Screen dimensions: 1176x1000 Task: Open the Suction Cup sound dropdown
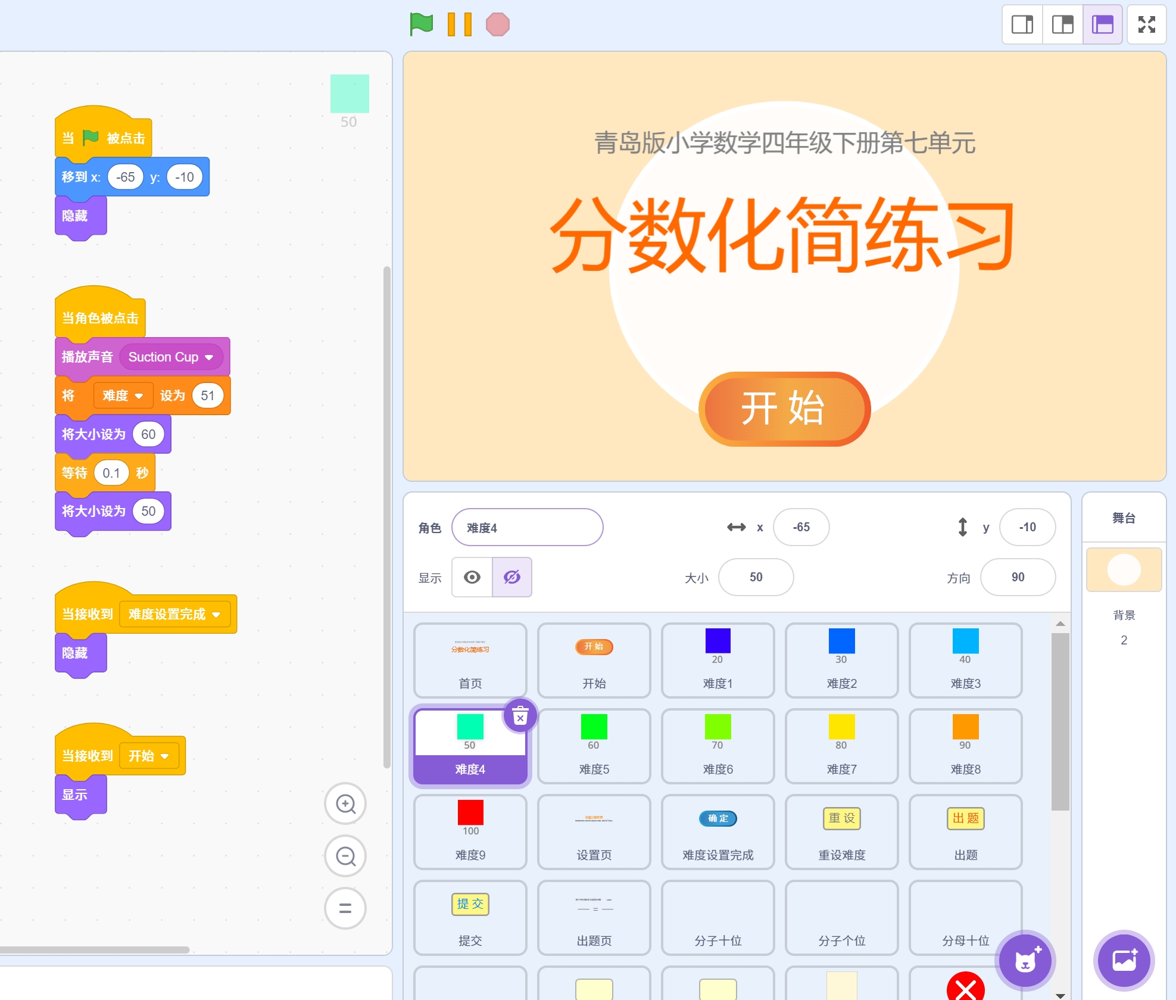click(209, 357)
